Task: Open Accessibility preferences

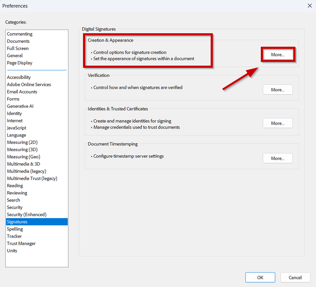Action: [x=19, y=77]
